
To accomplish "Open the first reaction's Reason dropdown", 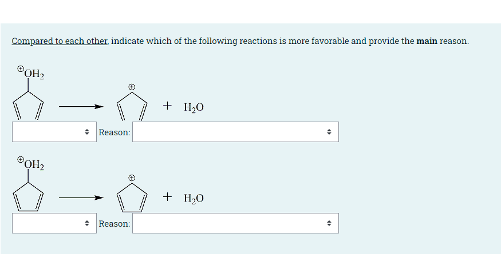I will [235, 132].
